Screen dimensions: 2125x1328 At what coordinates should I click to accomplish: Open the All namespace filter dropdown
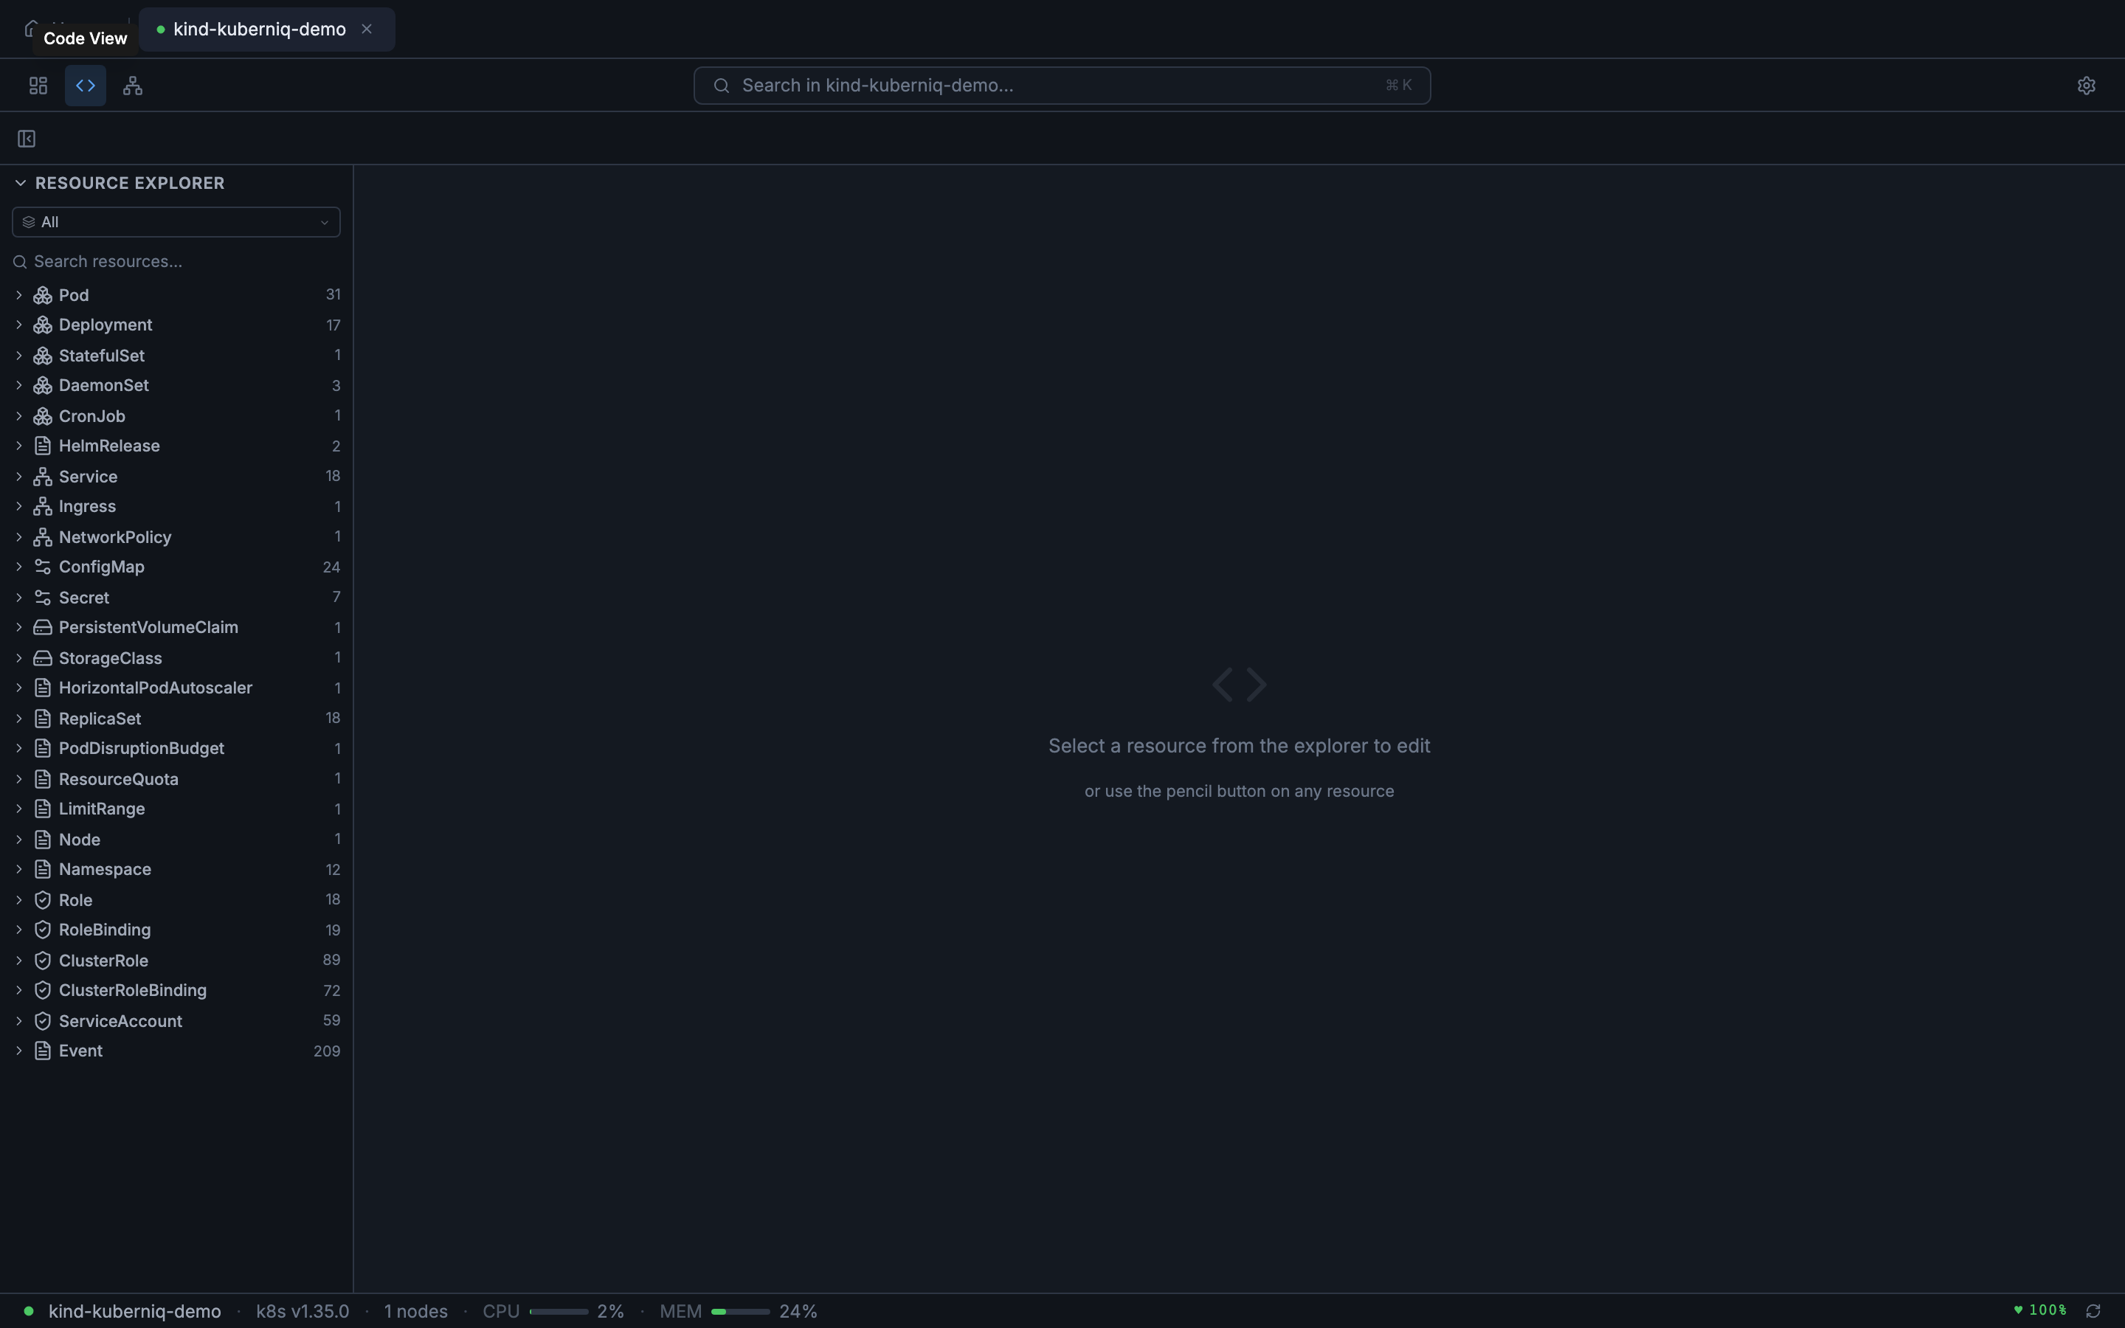[176, 222]
